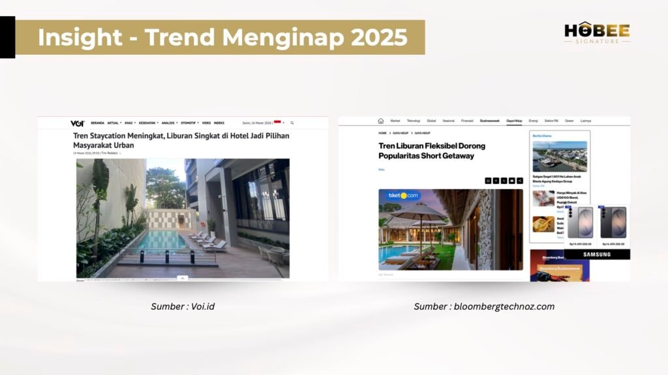
Task: Click the search magnifier on the VOI site
Action: (292, 123)
